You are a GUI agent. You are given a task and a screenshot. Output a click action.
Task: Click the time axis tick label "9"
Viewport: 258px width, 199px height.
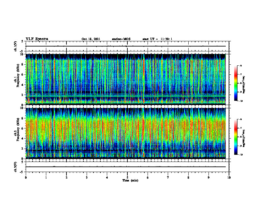point(208,178)
